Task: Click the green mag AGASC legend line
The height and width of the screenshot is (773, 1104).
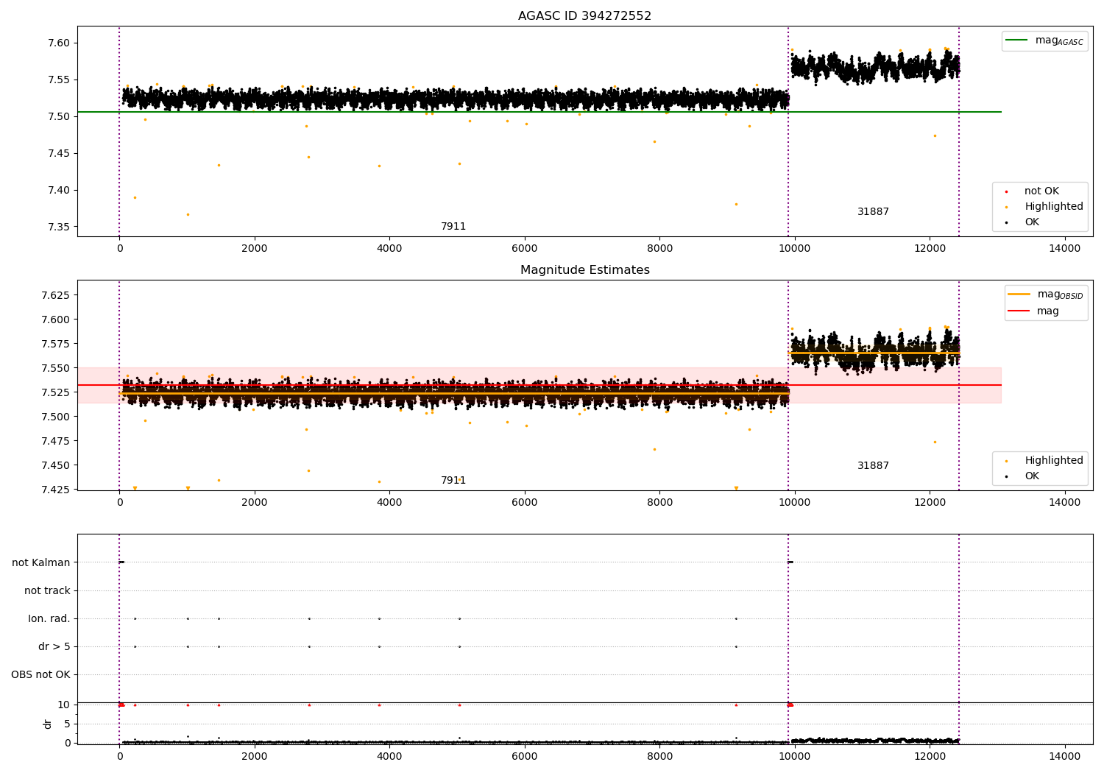Action: click(x=1017, y=40)
